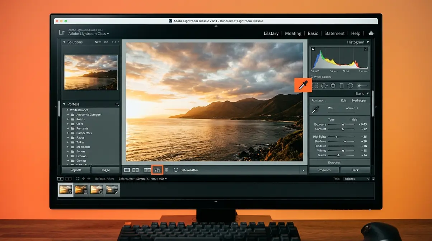Select the Loupe view icon in toolbar
Screen dimensions: 432x241
pyautogui.click(x=127, y=170)
